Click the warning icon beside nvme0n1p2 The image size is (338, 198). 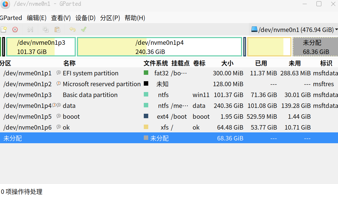tap(59, 83)
